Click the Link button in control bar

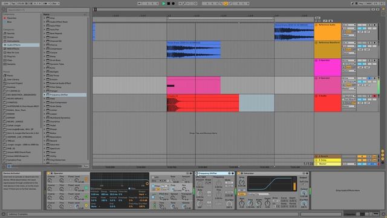6,4
